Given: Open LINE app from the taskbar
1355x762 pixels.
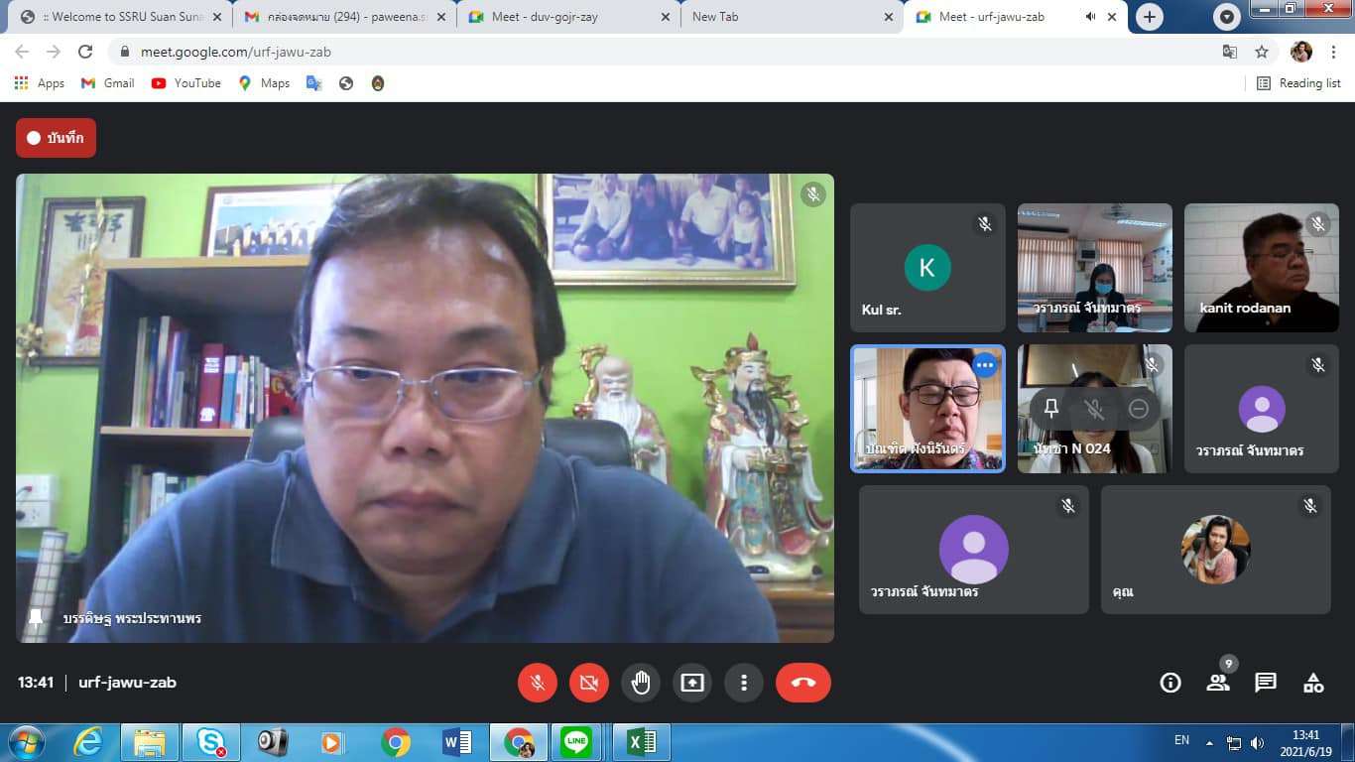Looking at the screenshot, I should tap(575, 742).
